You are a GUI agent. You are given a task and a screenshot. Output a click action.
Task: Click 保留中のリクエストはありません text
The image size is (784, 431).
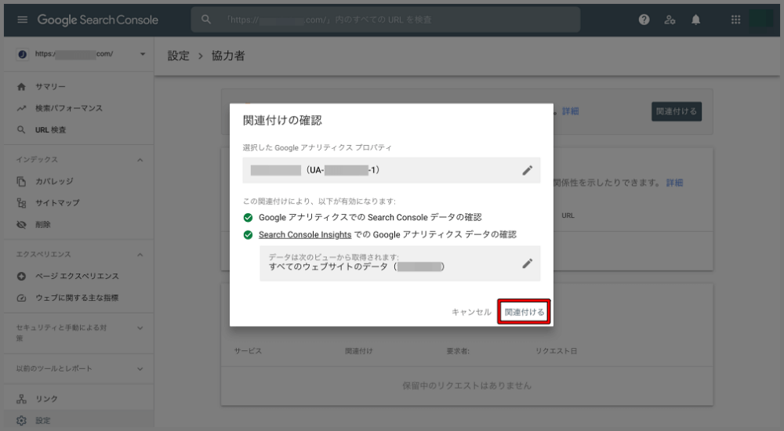click(467, 386)
